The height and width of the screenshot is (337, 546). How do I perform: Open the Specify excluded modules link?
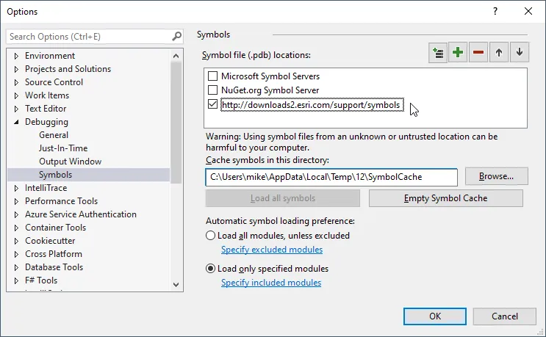(x=272, y=250)
